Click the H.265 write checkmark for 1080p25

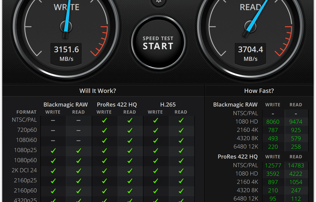point(155,151)
